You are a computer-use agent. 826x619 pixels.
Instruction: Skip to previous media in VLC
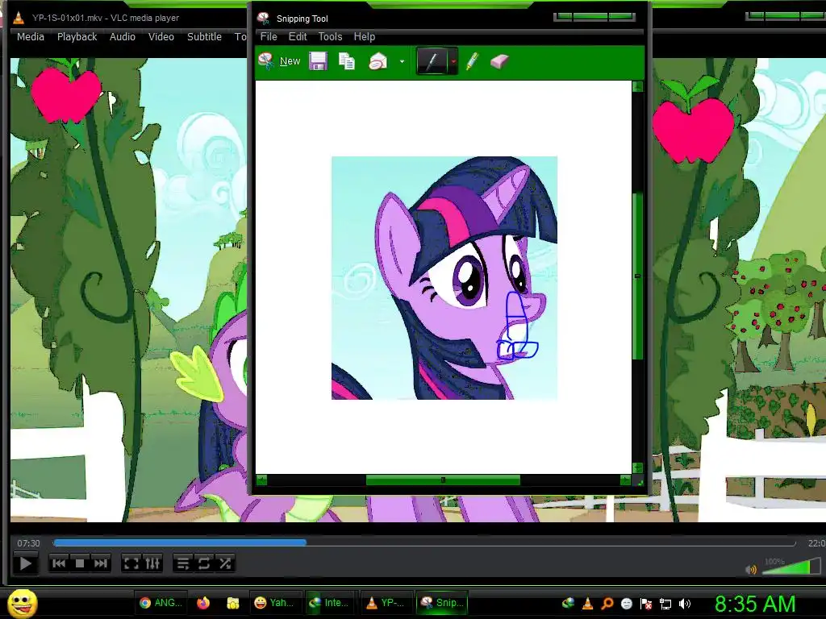58,563
